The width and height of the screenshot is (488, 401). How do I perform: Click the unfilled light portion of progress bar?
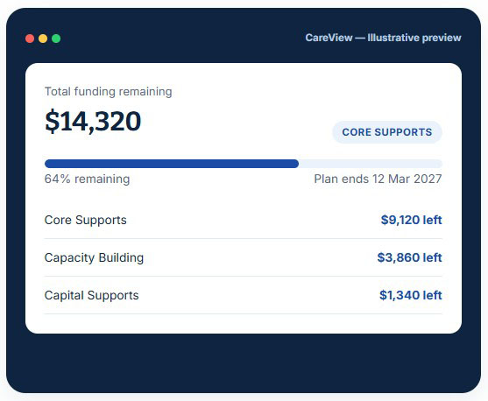[x=371, y=164]
